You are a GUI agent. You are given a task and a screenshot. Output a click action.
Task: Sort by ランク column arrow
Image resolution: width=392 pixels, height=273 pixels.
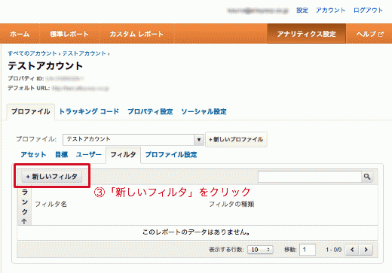click(x=24, y=221)
